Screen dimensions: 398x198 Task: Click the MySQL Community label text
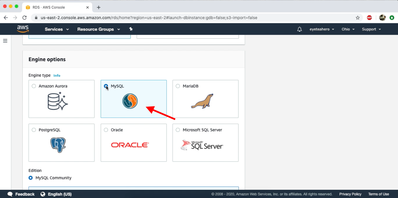[54, 178]
